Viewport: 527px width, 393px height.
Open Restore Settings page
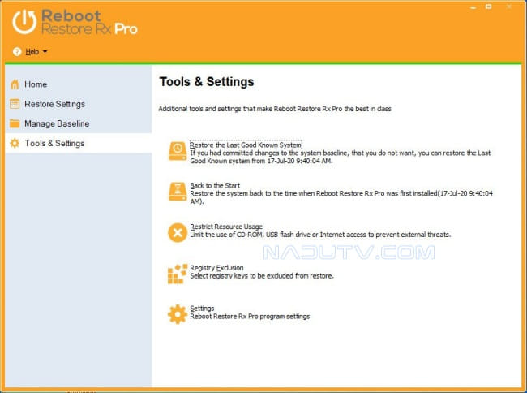[x=54, y=104]
